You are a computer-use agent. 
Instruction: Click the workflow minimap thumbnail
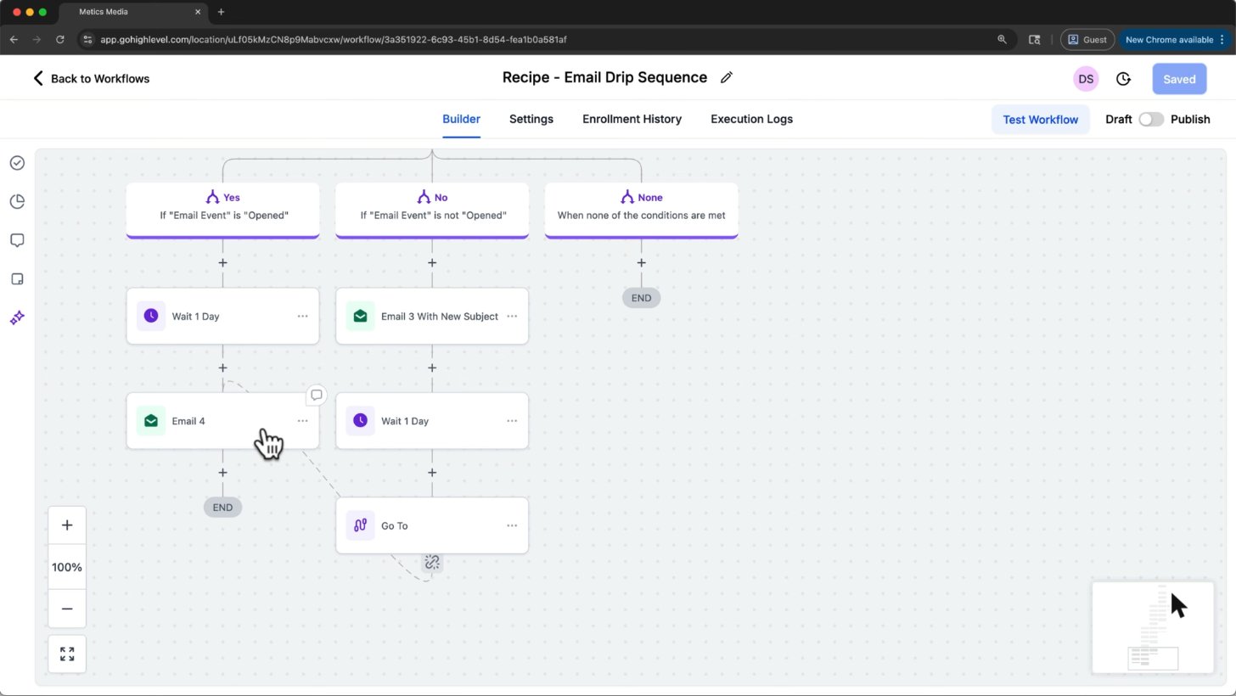point(1153,627)
